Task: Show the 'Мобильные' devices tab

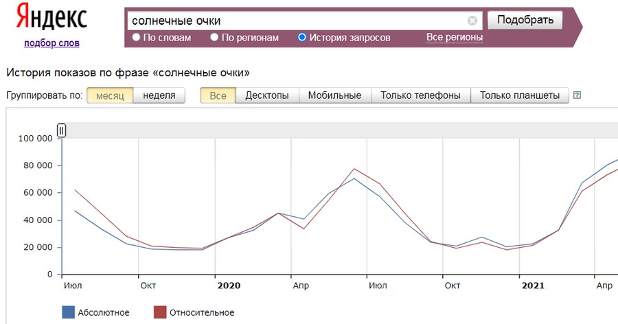Action: [334, 95]
